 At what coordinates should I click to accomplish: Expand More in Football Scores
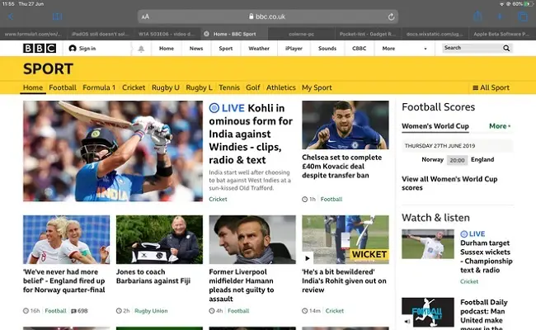500,126
